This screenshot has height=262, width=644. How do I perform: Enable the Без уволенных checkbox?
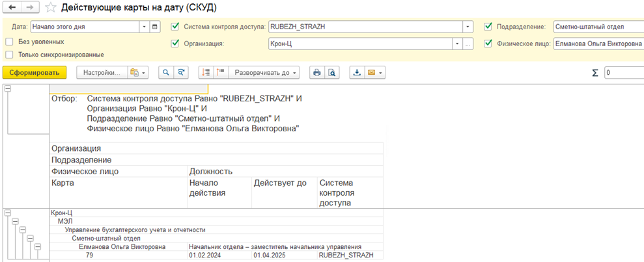click(9, 42)
